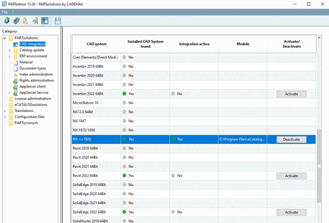Select the Inventor 2019 64Bit row

[193, 66]
